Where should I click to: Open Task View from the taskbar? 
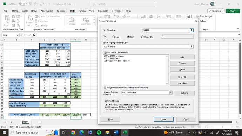[63, 132]
